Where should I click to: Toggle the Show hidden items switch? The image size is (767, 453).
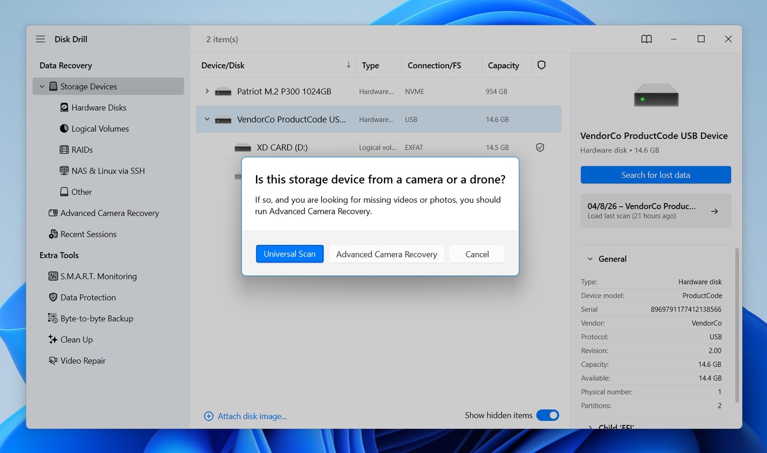pos(548,415)
